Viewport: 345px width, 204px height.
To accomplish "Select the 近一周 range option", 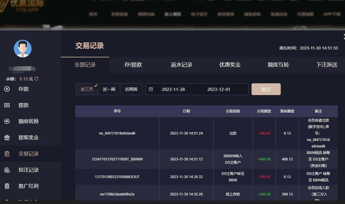I will coord(109,89).
